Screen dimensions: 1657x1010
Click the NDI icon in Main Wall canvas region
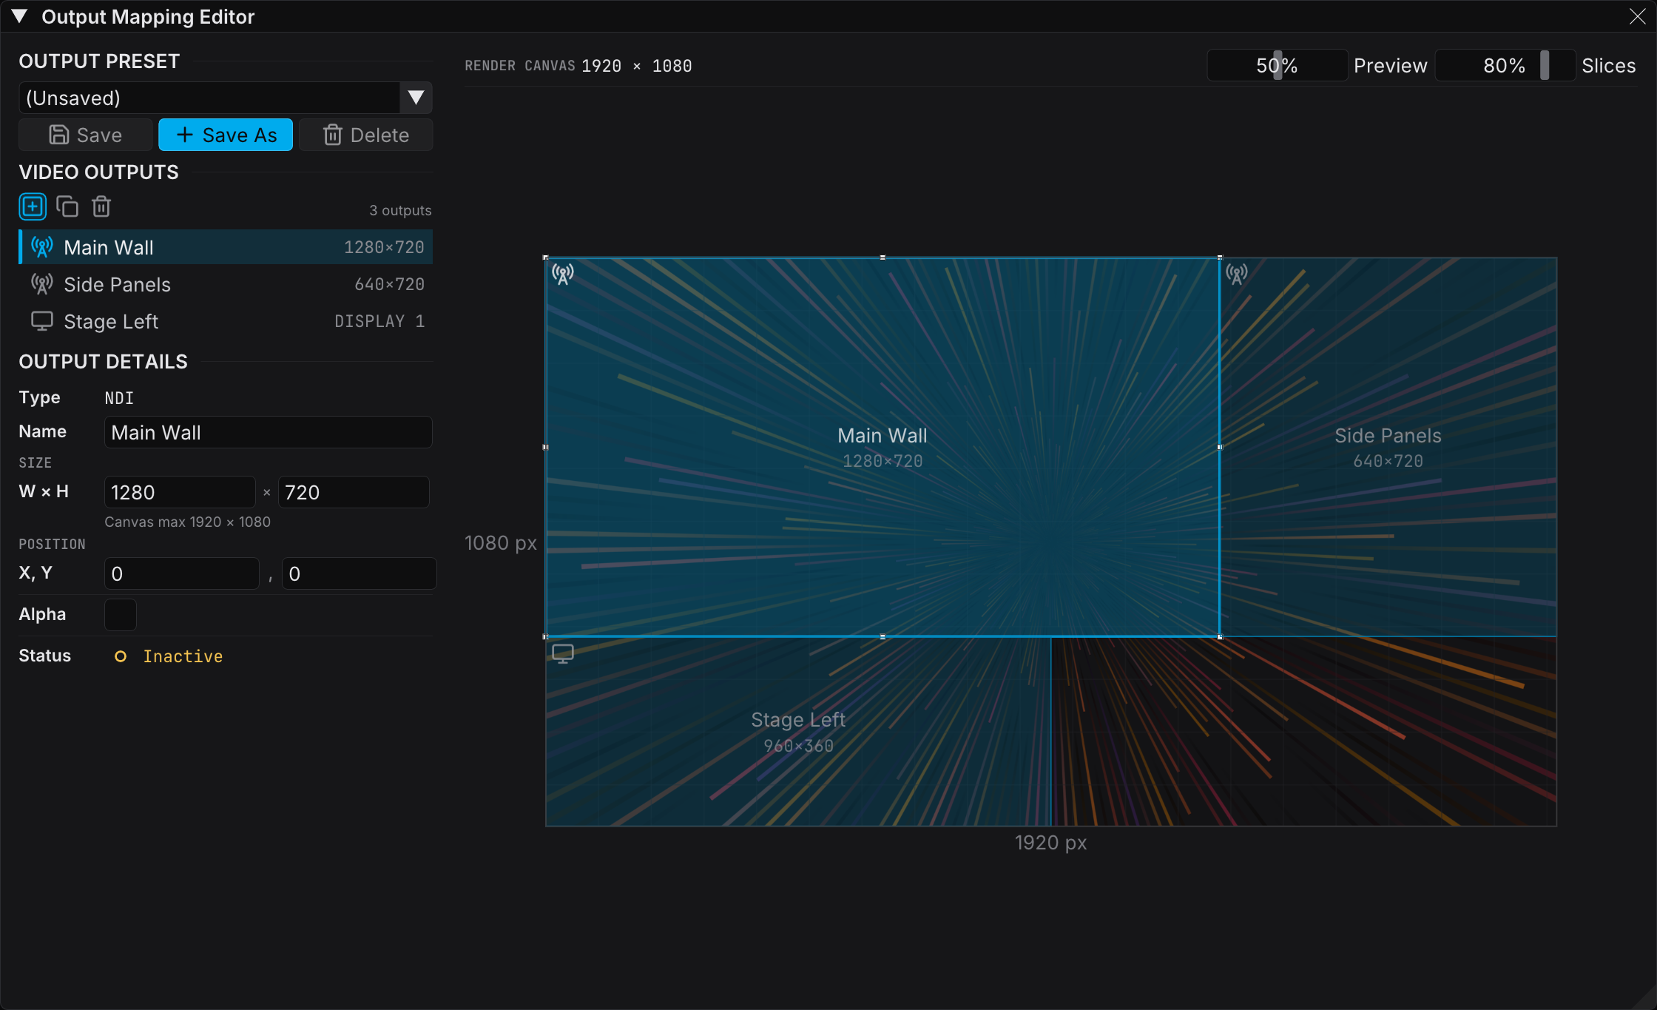[563, 275]
